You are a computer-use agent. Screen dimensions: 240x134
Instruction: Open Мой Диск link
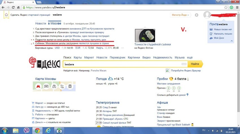[x=219, y=38]
